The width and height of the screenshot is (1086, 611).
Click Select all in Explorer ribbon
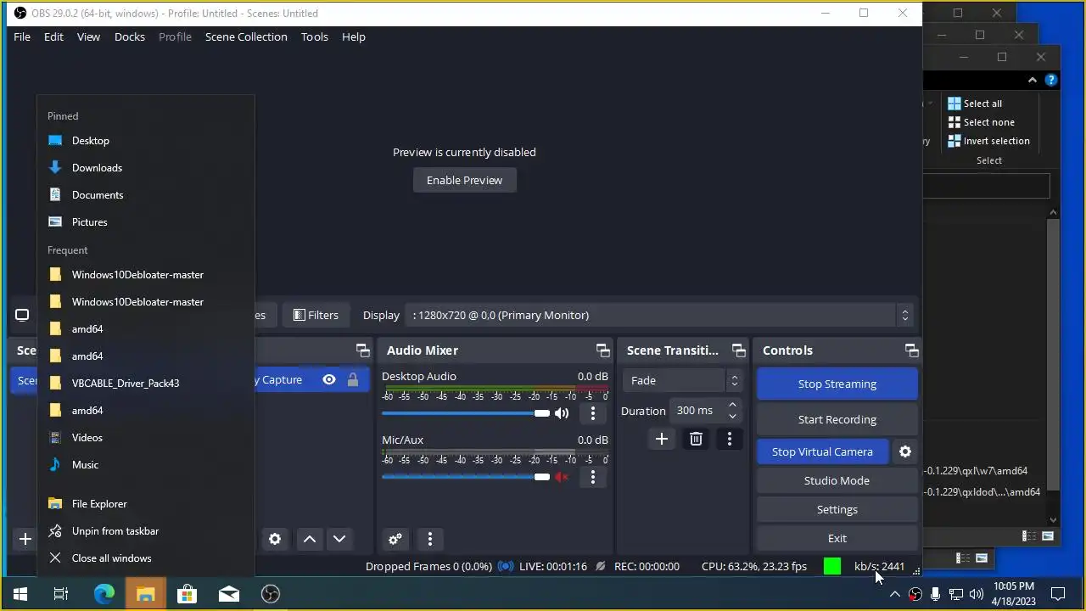(975, 104)
